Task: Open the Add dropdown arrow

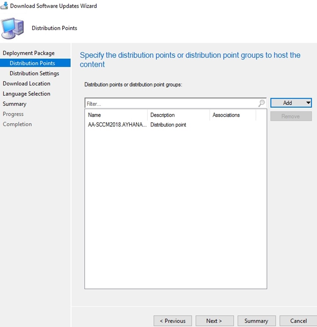Action: (308, 103)
